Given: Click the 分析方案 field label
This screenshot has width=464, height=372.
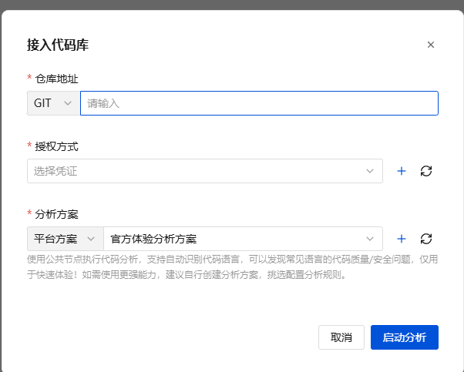Looking at the screenshot, I should click(57, 214).
